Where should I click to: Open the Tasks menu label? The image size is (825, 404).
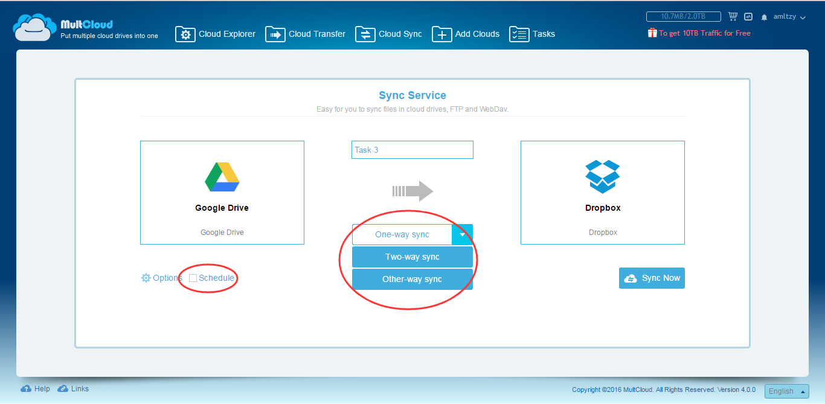tap(544, 34)
